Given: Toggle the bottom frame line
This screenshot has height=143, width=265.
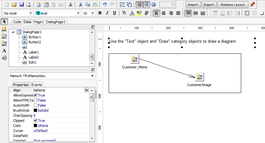Looking at the screenshot, I should click(x=222, y=13).
